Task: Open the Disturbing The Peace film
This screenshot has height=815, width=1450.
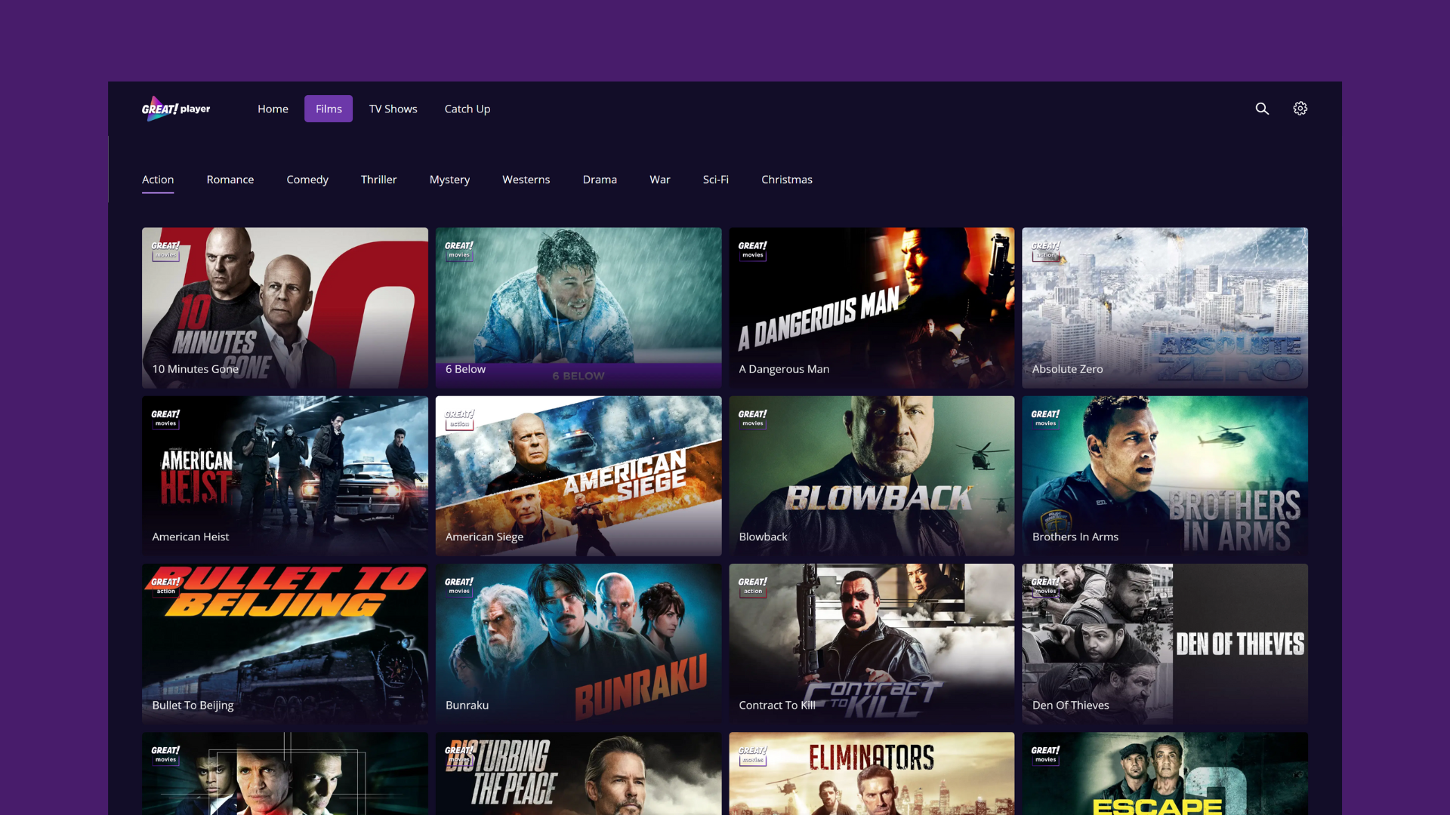Action: click(x=578, y=773)
